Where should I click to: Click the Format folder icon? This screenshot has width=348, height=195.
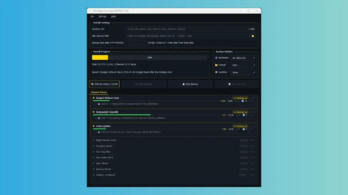click(x=216, y=65)
